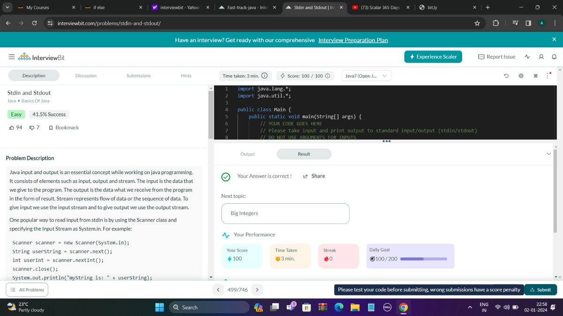Open the Interview Preparation Plan link
The image size is (563, 316).
(x=353, y=40)
